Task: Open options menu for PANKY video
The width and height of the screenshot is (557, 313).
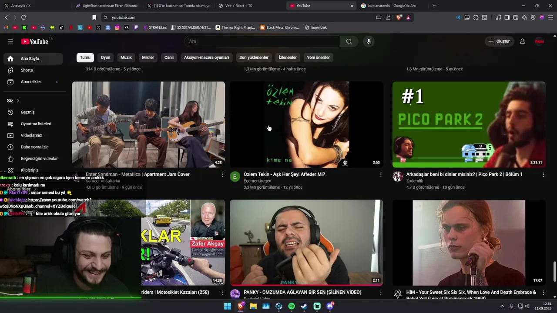Action: coord(381,293)
